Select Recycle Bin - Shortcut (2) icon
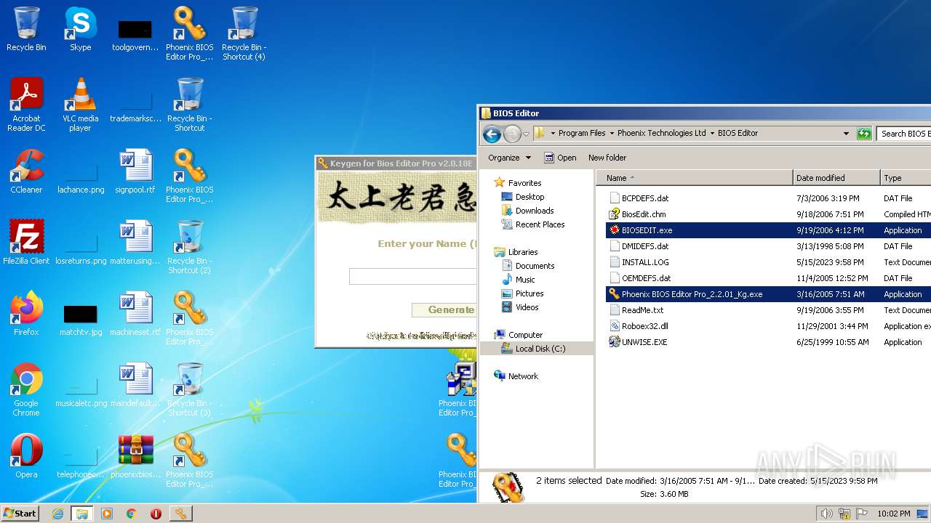This screenshot has height=523, width=931. pos(189,247)
